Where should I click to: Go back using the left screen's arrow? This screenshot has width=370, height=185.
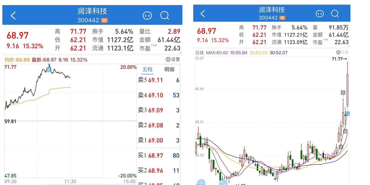tap(13, 16)
